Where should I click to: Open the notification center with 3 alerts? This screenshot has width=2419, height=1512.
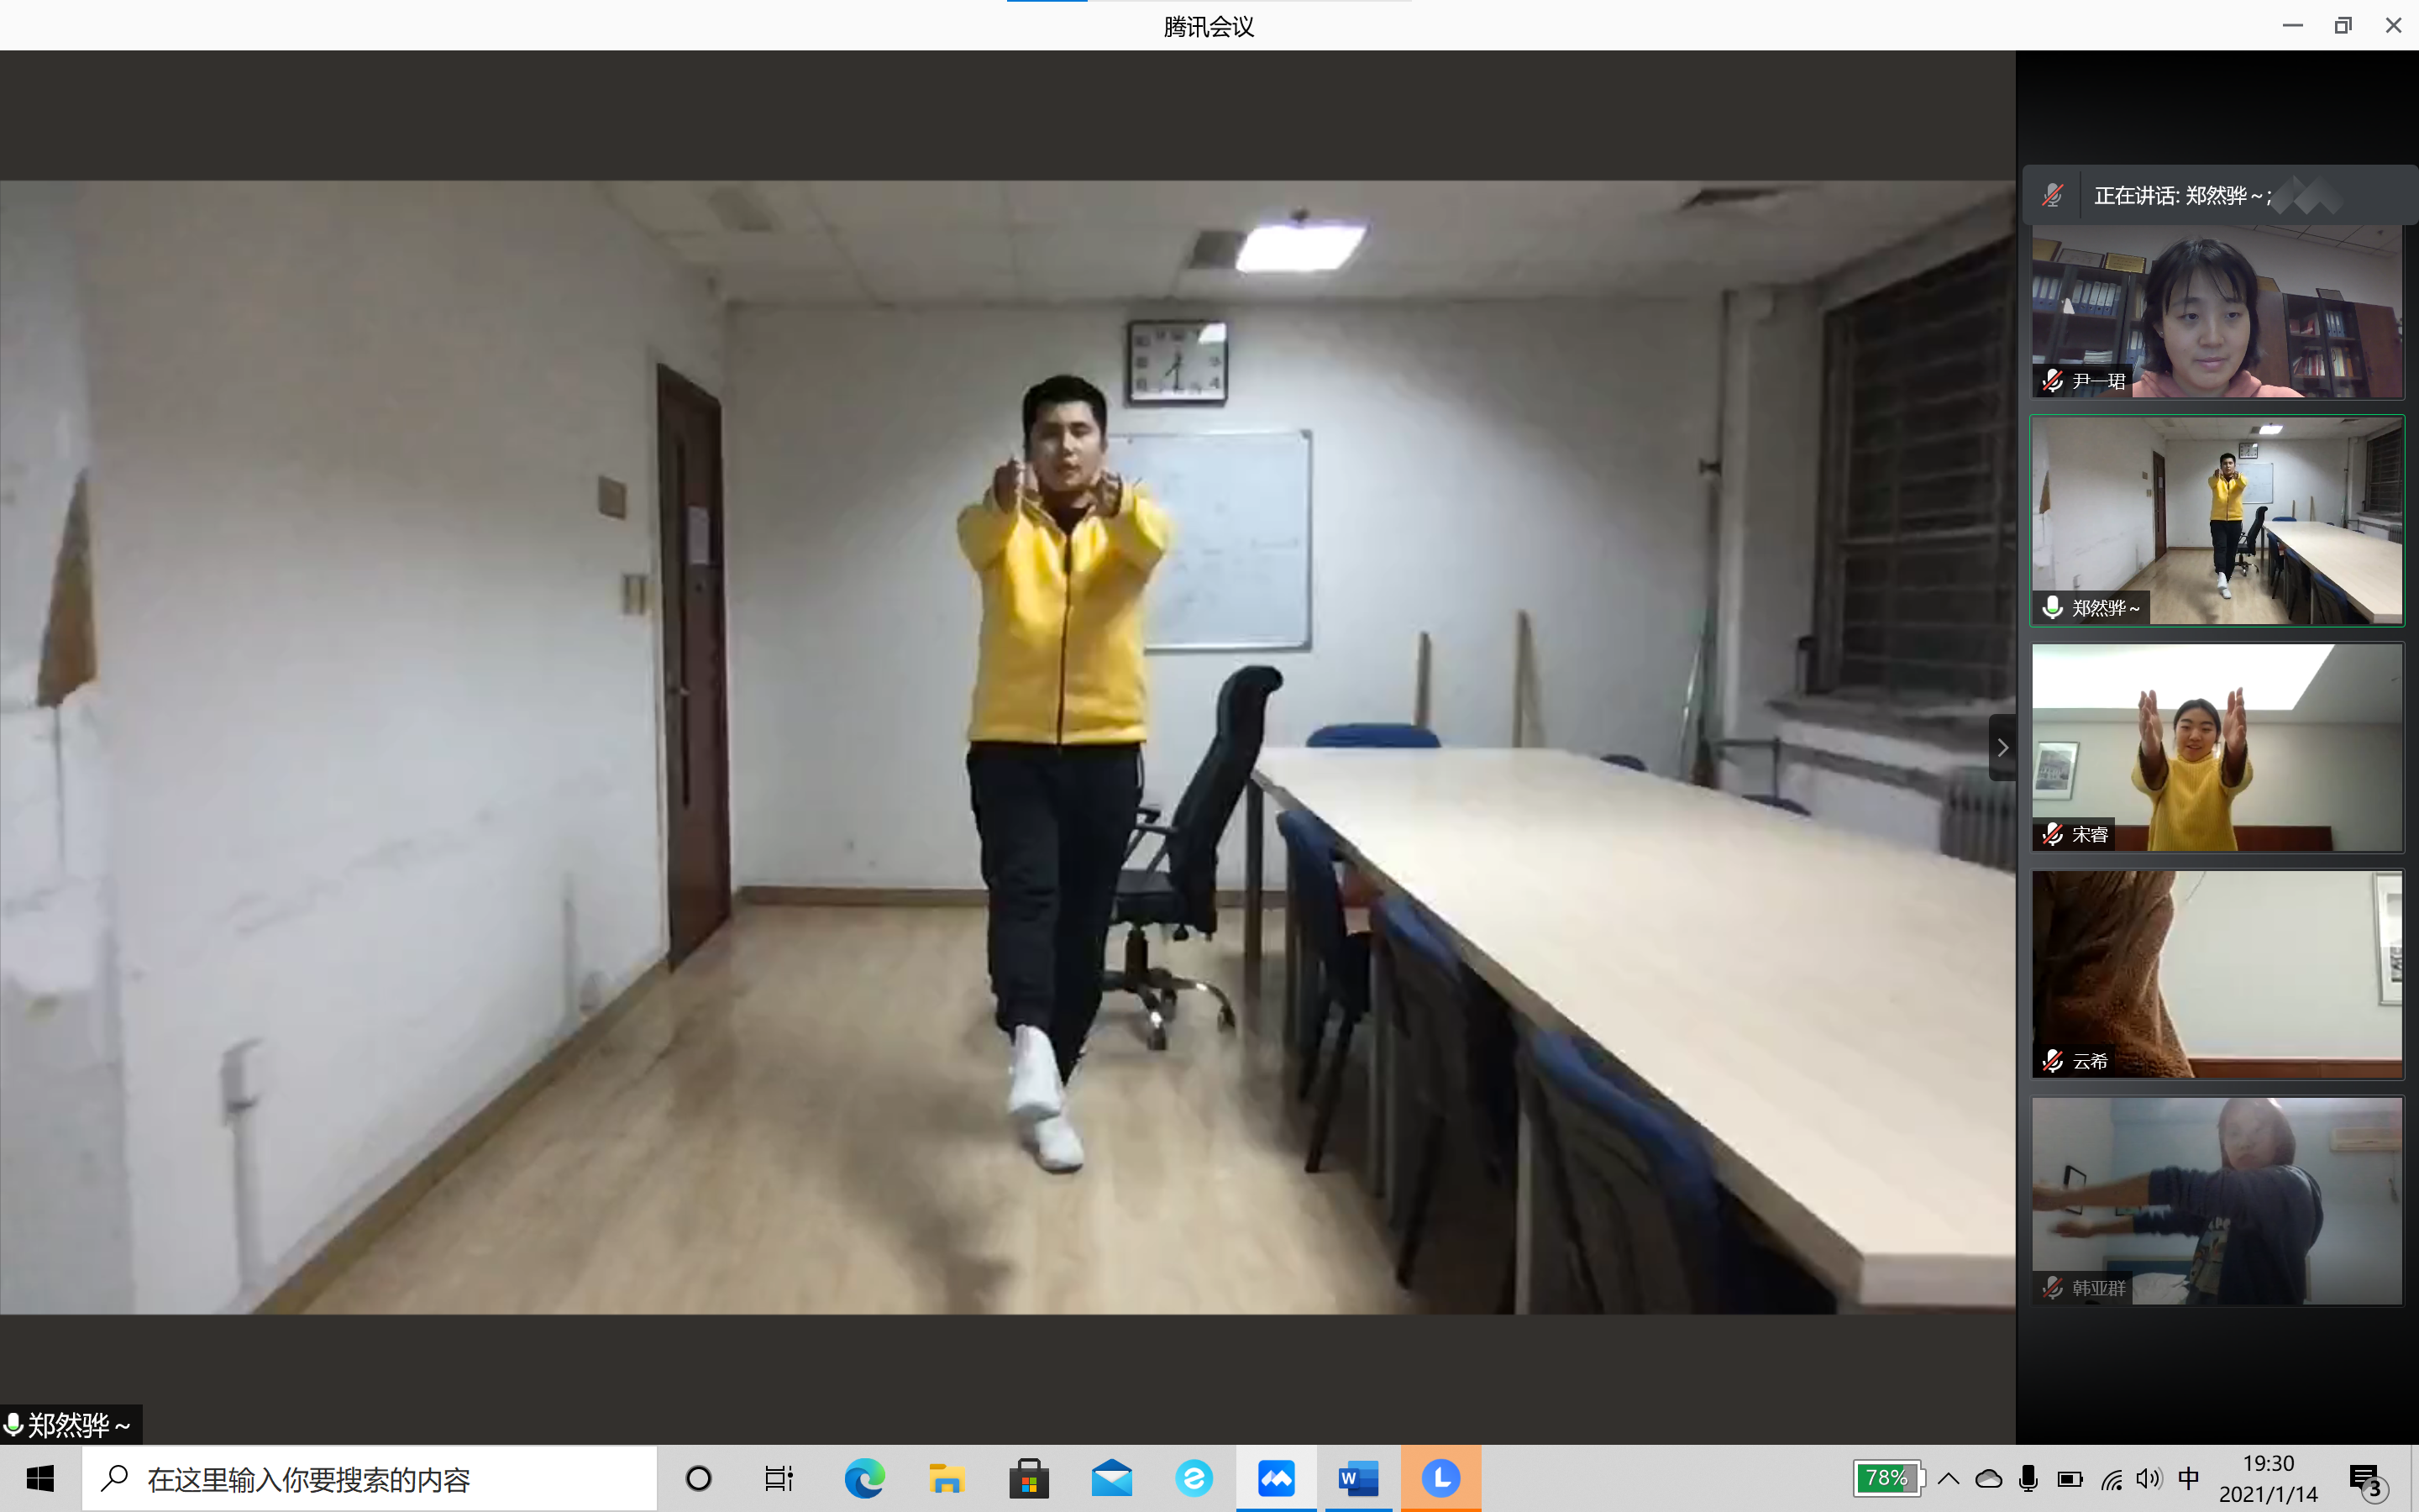(2366, 1480)
